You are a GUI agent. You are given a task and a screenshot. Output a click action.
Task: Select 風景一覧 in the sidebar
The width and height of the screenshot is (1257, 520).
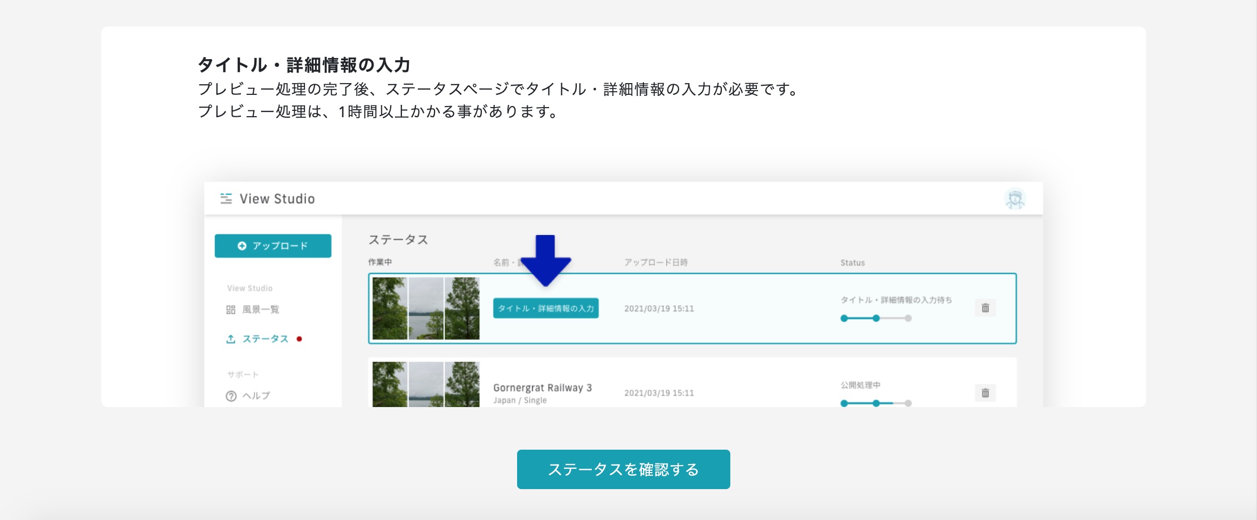253,310
